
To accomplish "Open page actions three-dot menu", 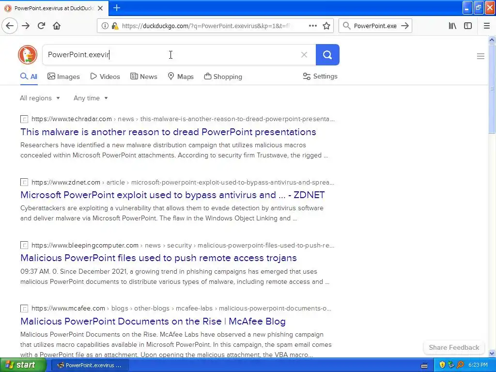I will pos(312,26).
